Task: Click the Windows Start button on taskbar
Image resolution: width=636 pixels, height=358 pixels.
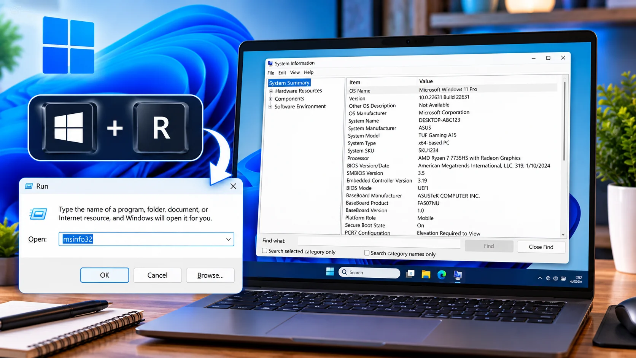Action: tap(330, 271)
